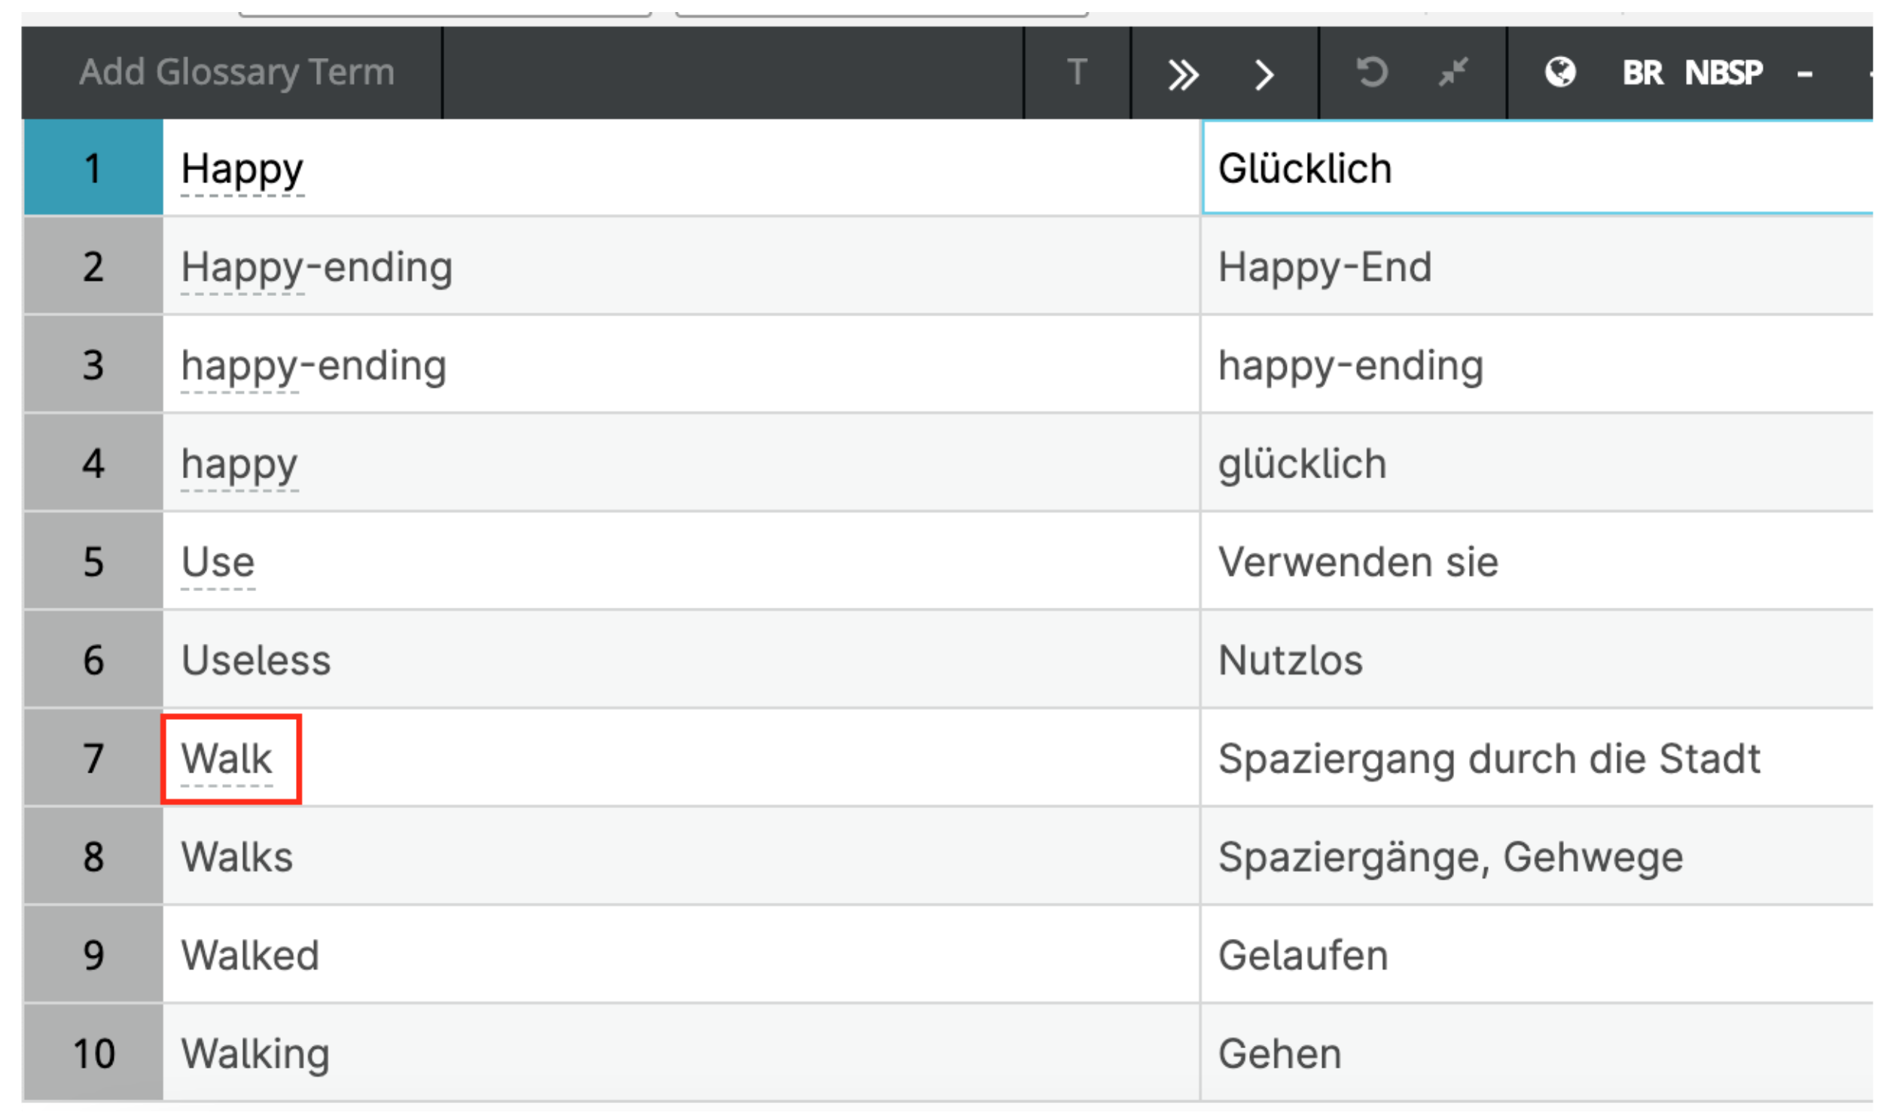Select the highlighted Walk source term
Screen dimensions: 1896x1119
(226, 758)
